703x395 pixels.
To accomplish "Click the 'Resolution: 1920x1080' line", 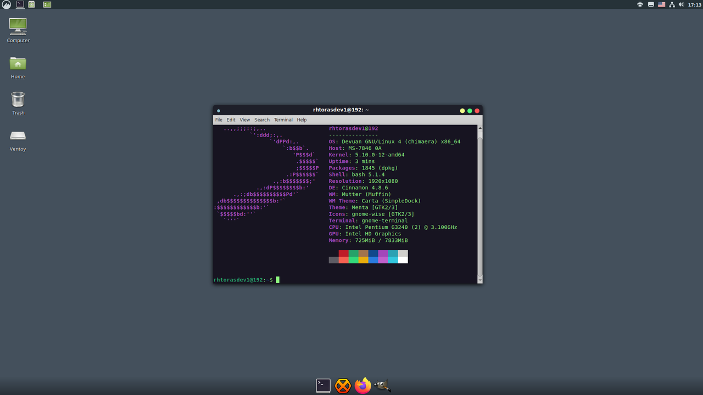I will pyautogui.click(x=363, y=181).
